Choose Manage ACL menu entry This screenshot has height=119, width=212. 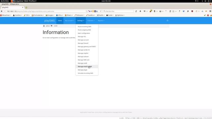[87, 37]
